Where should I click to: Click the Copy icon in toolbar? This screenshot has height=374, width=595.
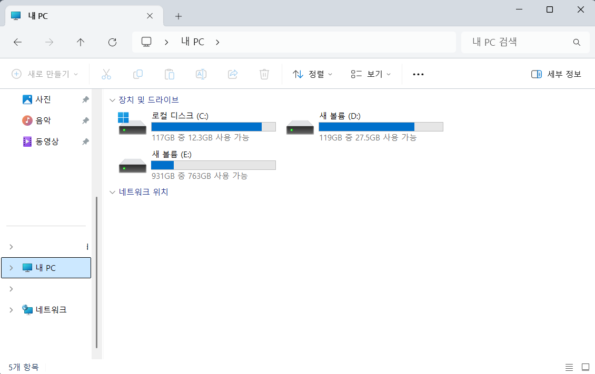coord(138,74)
